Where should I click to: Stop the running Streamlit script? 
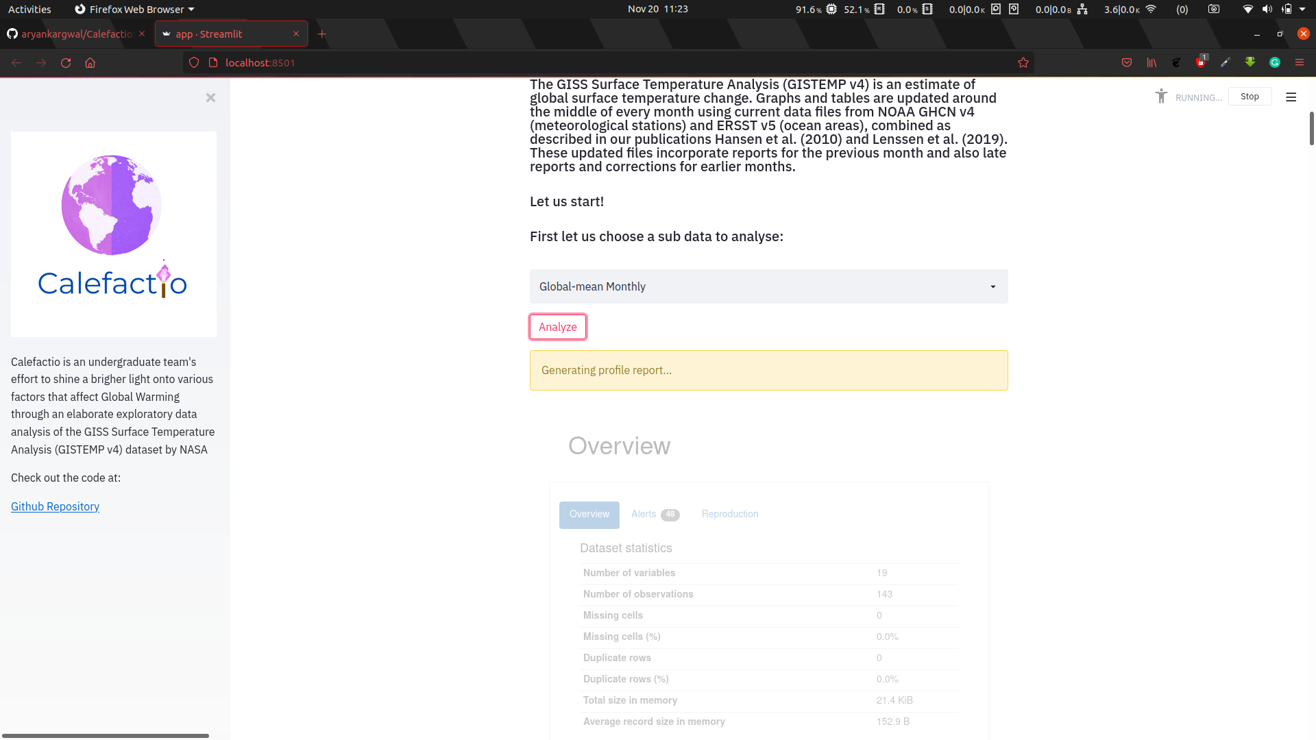click(1249, 97)
